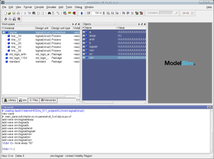
Task: Open the Simulate menu
Action: (51, 7)
